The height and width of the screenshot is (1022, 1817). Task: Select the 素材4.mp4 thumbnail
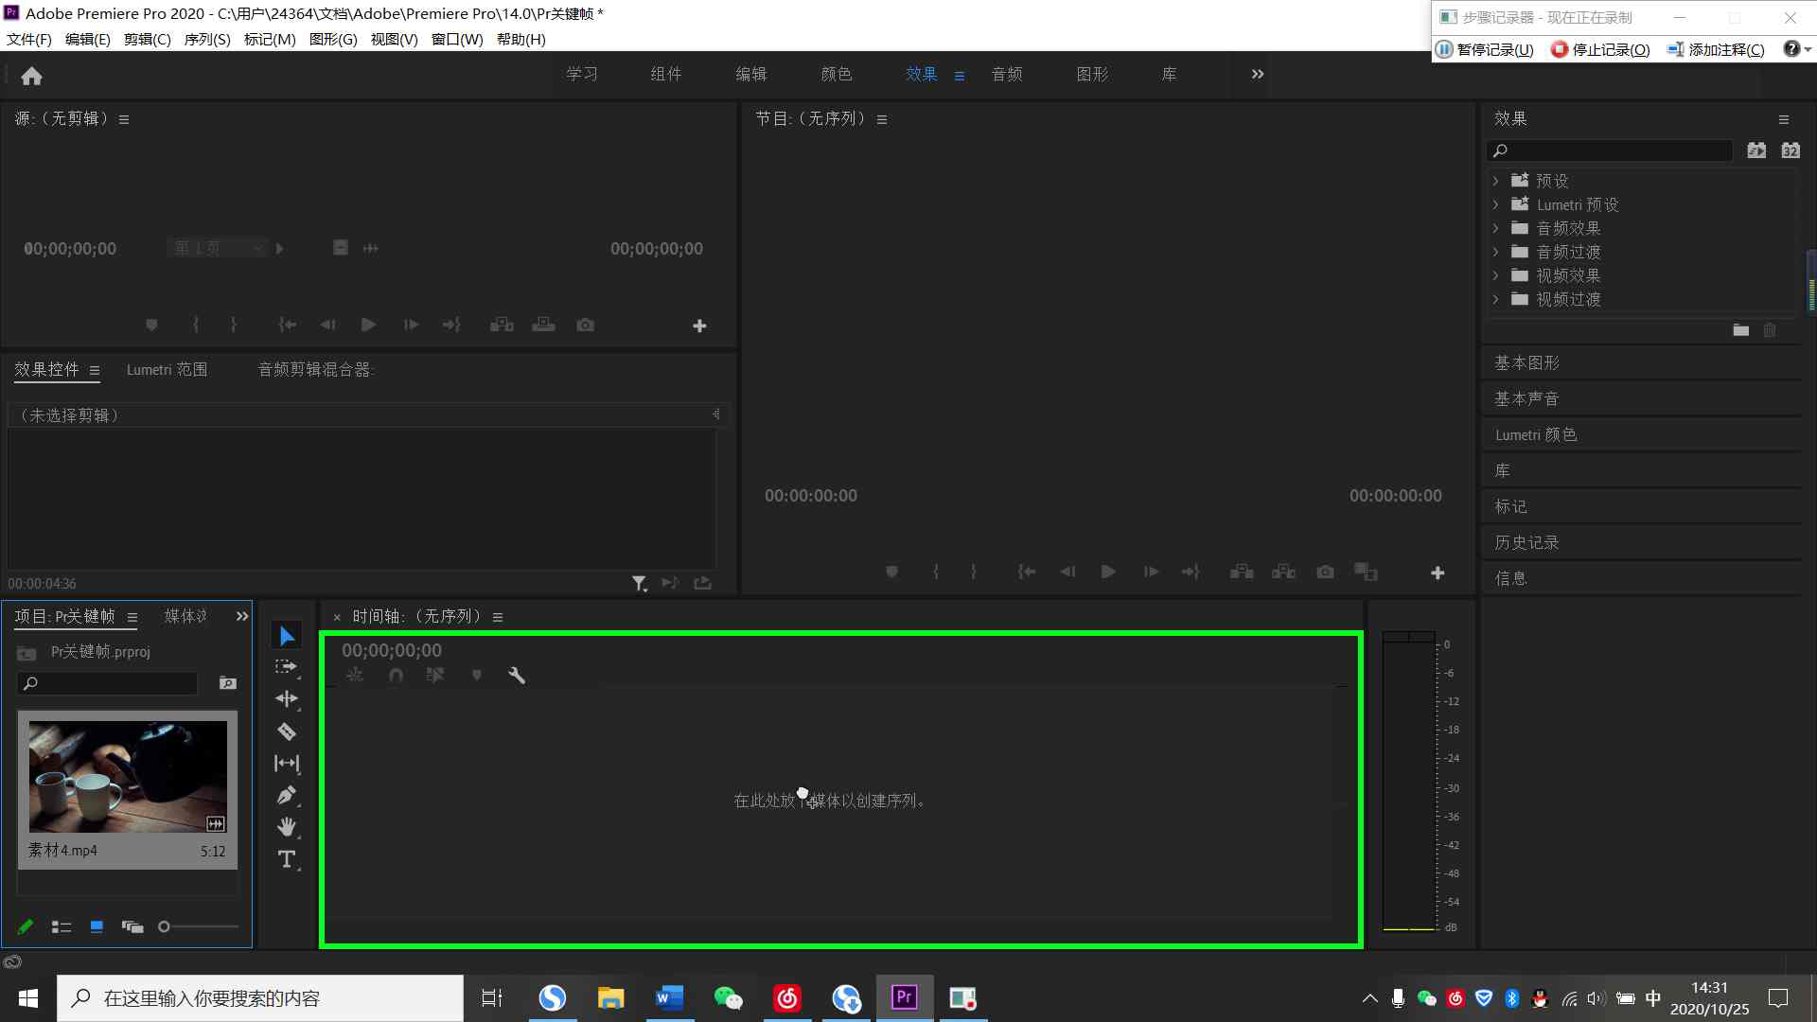point(128,777)
